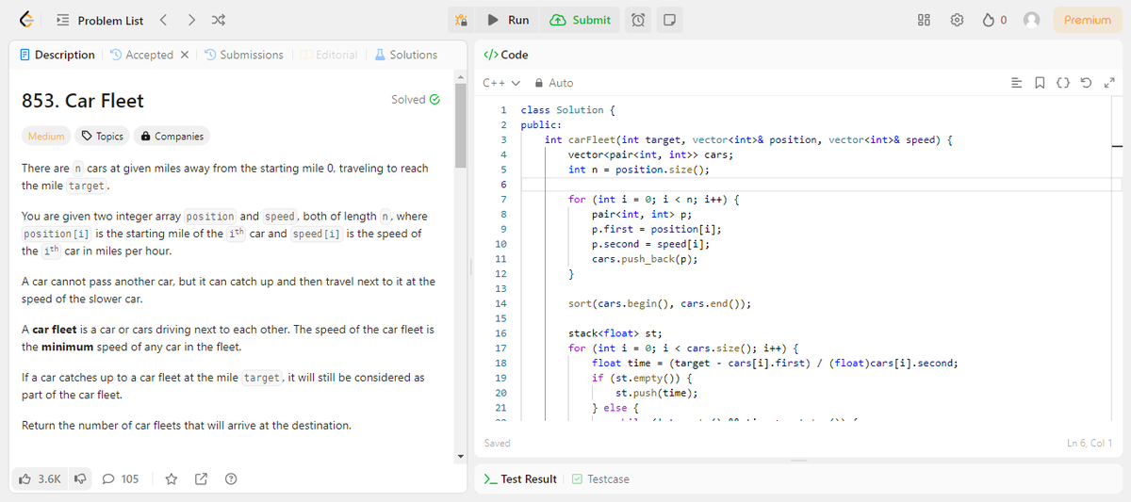This screenshot has width=1131, height=502.
Task: Pick a random problem with shuffle icon
Action: click(x=218, y=20)
